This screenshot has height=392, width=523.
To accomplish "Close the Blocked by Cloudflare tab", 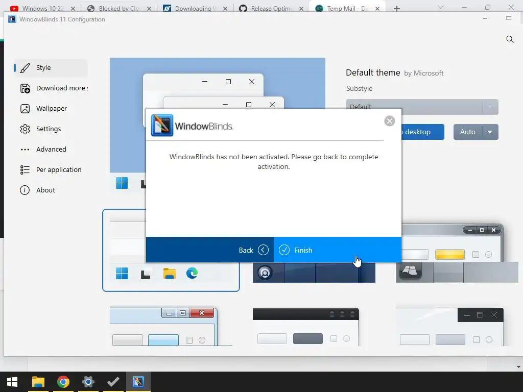I will (149, 9).
